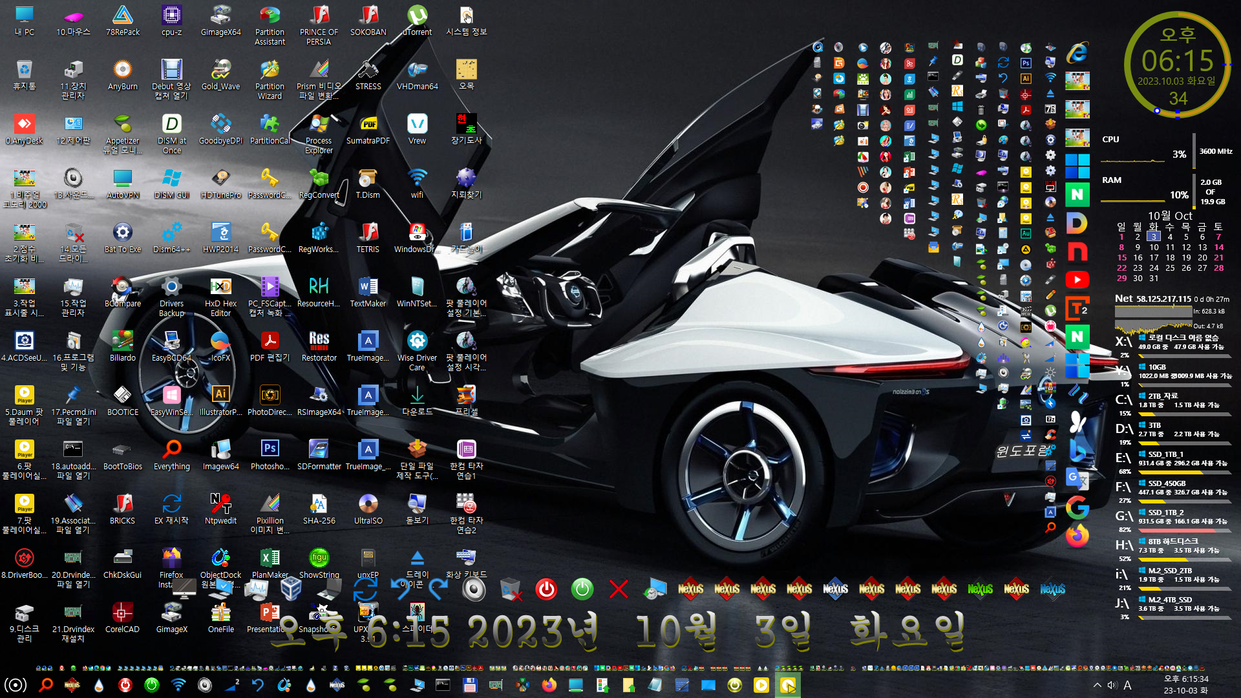Open HDTunePro shortcut
Image resolution: width=1241 pixels, height=698 pixels.
pyautogui.click(x=220, y=184)
